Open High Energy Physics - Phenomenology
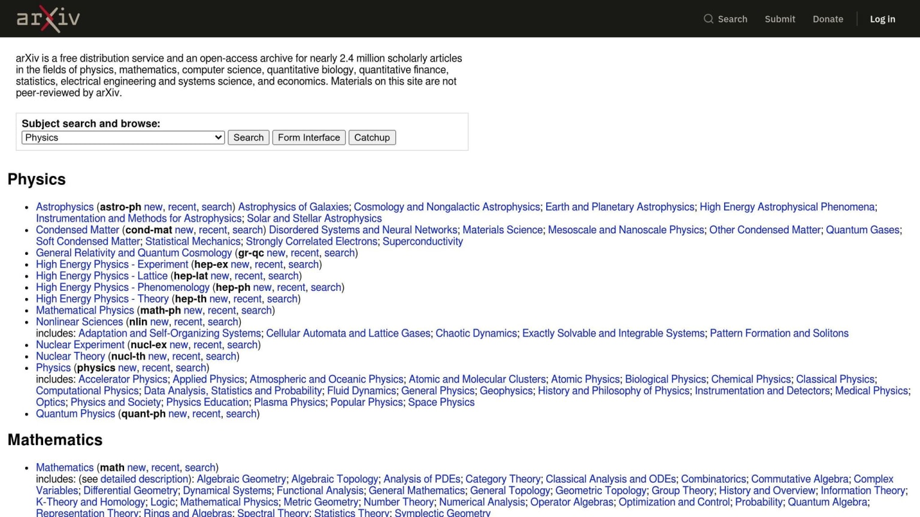Image resolution: width=920 pixels, height=517 pixels. [123, 287]
